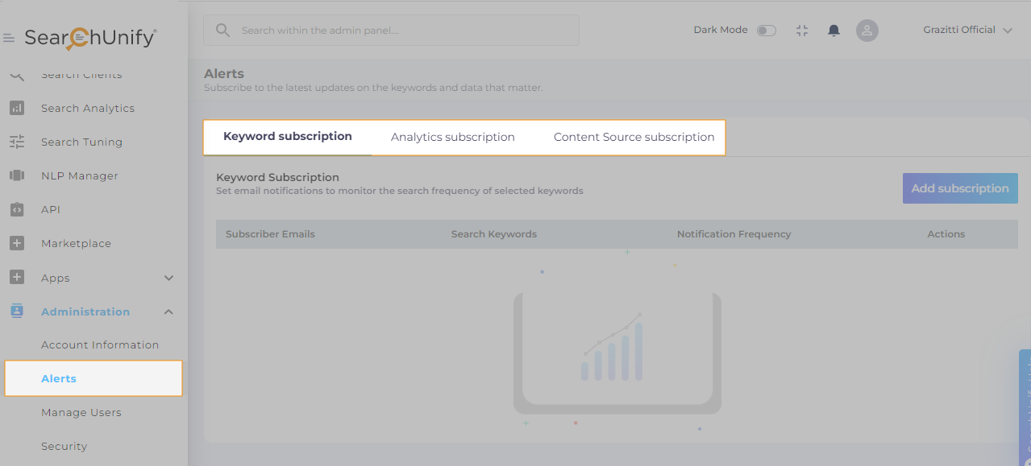The width and height of the screenshot is (1031, 466).
Task: Click the admin panel search field
Action: [391, 31]
